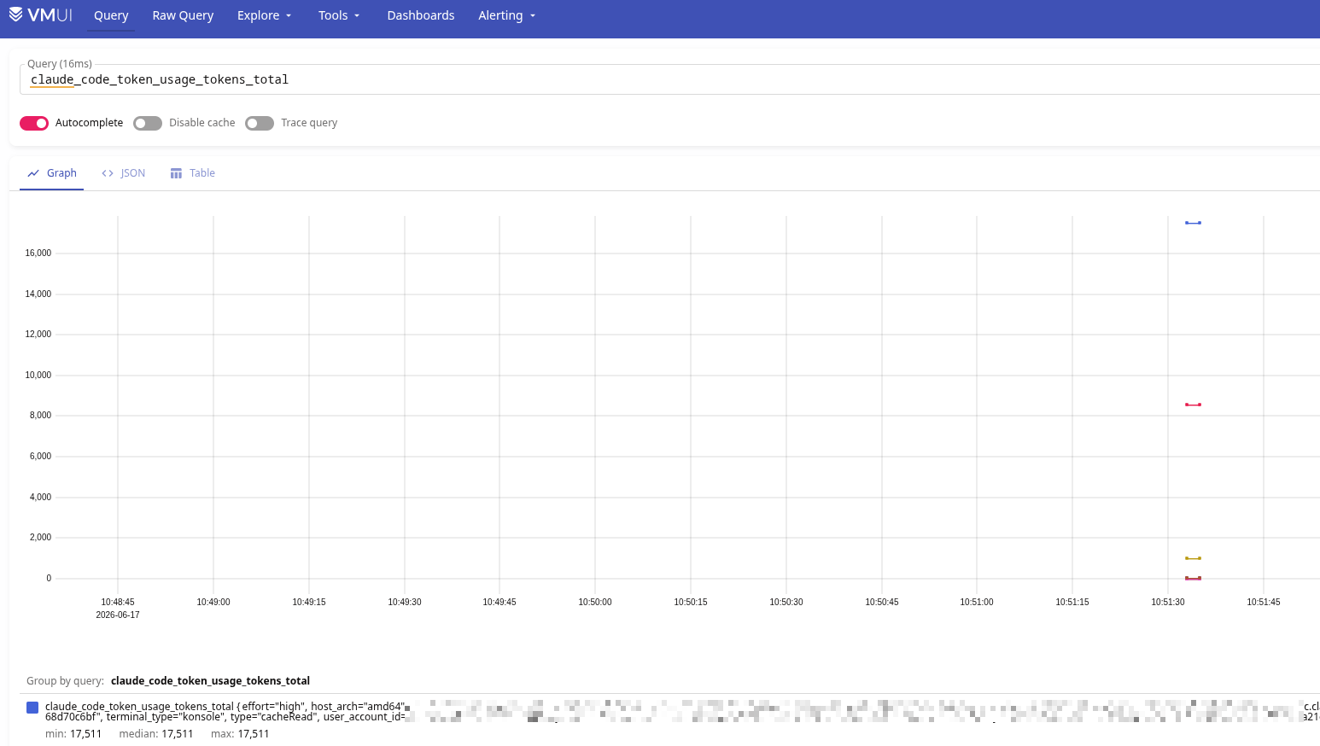Expand the Tools dropdown menu
1320x746 pixels.
(339, 15)
